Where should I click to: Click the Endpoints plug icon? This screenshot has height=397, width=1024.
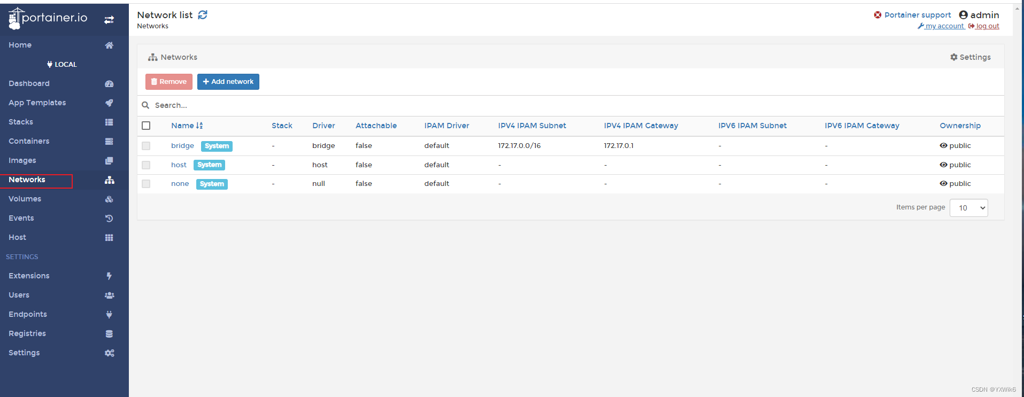click(109, 315)
